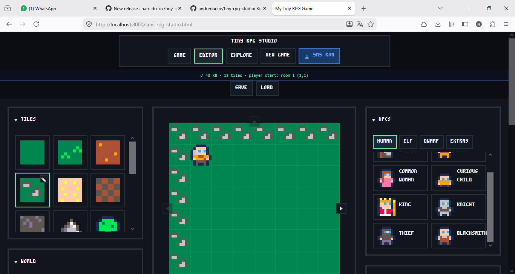The image size is (515, 274).
Task: Bookmark this page with the star icon
Action: click(x=371, y=24)
